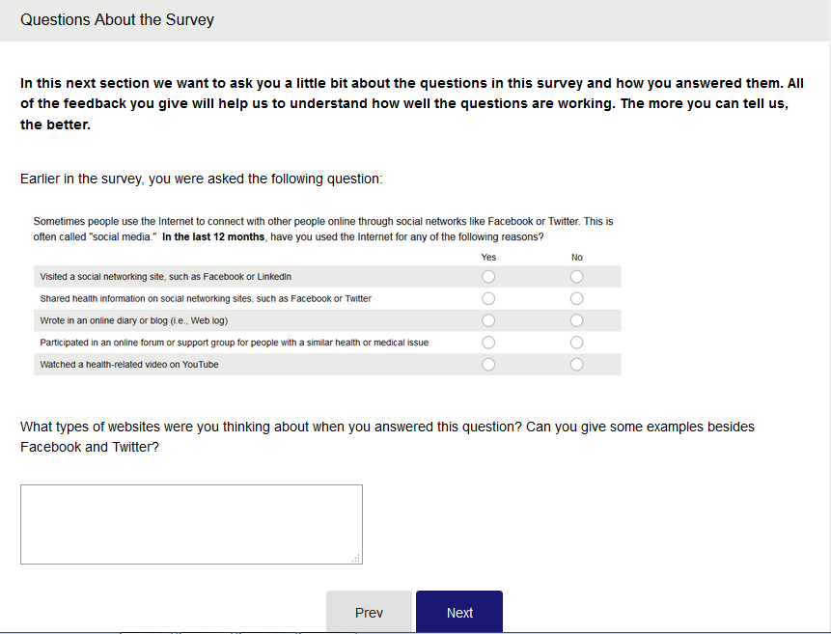Click the Yes column header
This screenshot has height=634, width=831.
tap(488, 258)
